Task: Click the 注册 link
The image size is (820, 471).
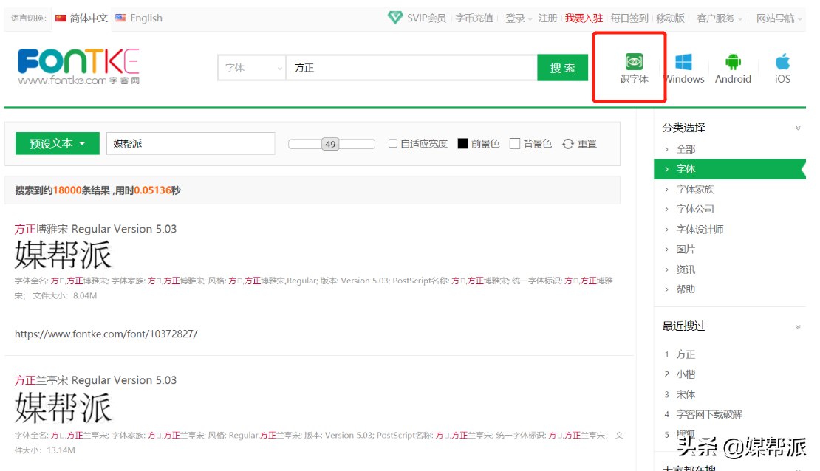Action: click(x=547, y=18)
